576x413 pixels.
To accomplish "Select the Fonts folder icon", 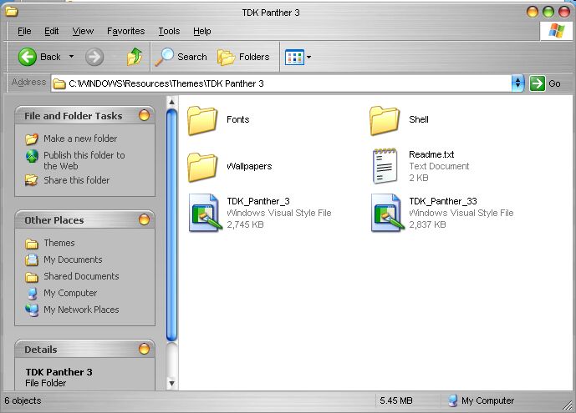I will tap(202, 120).
